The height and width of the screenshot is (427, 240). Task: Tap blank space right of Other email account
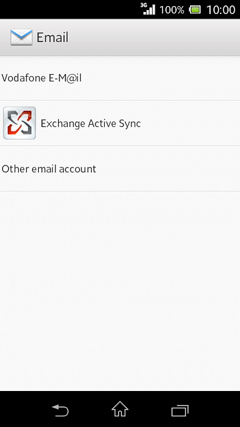click(168, 169)
